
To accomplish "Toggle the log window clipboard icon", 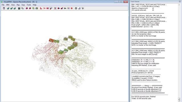I will (4, 8).
